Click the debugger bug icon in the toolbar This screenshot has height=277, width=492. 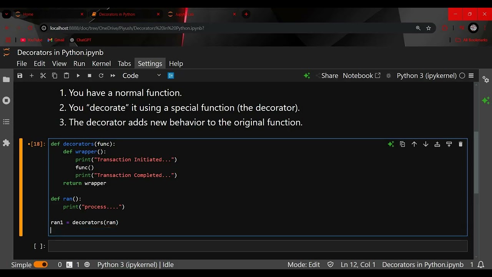[389, 76]
